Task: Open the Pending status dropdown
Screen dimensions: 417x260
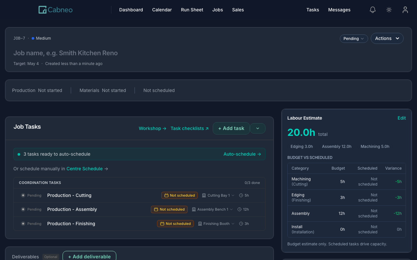Action: pyautogui.click(x=354, y=38)
